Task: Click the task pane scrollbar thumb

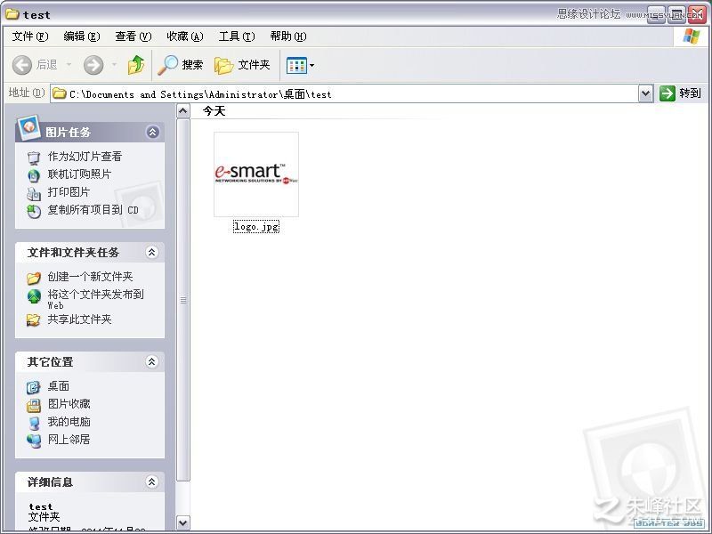Action: click(183, 300)
